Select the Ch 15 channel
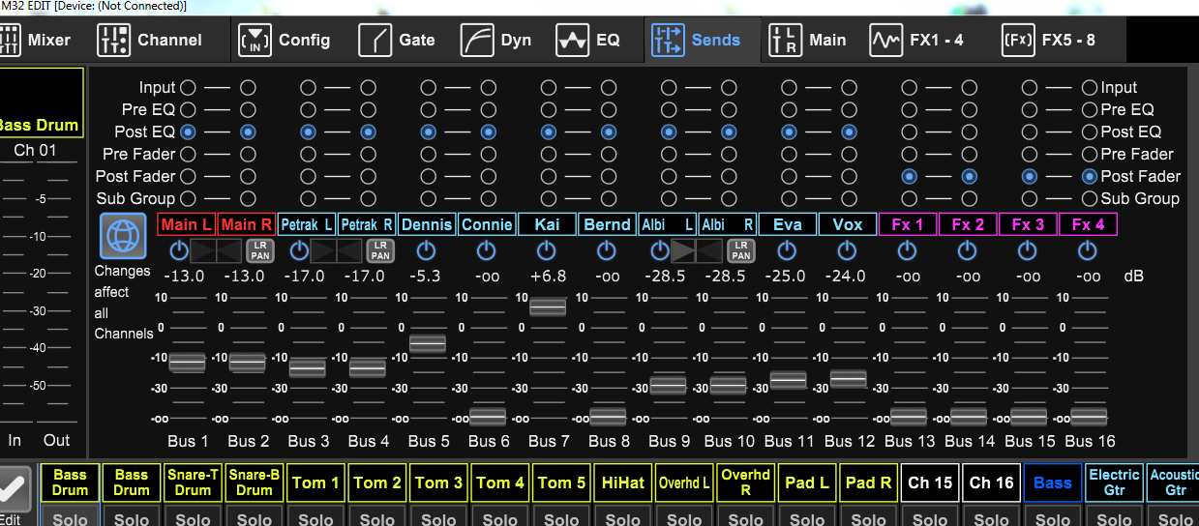 930,482
